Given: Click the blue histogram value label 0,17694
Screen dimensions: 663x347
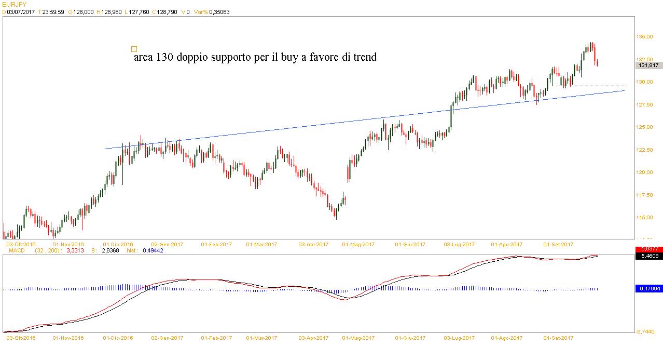Looking at the screenshot, I should (648, 288).
